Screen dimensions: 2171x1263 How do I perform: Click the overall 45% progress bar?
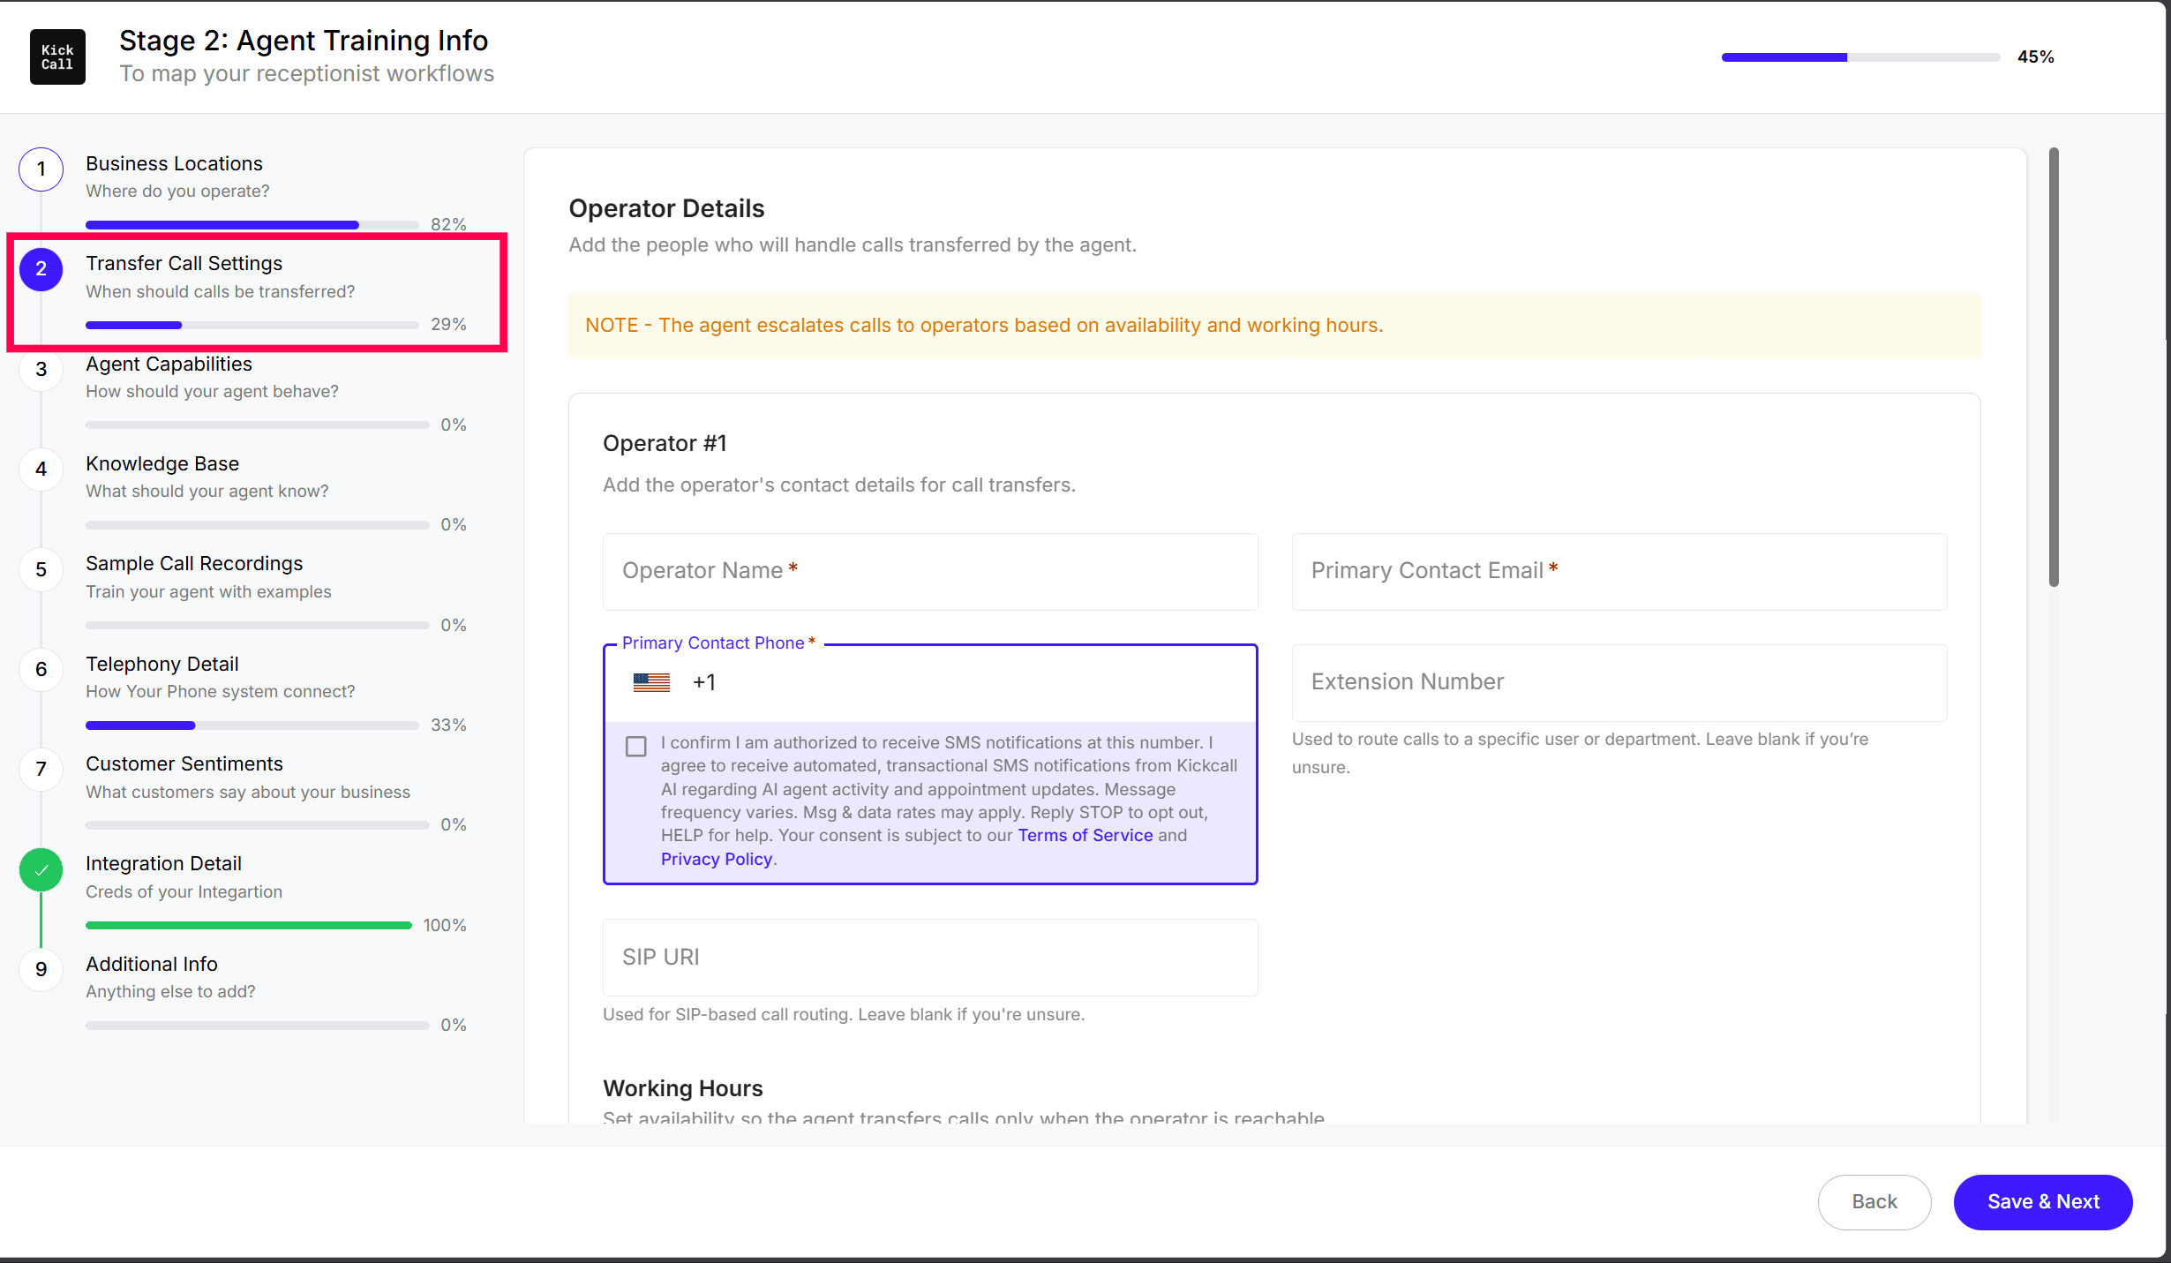(1860, 57)
